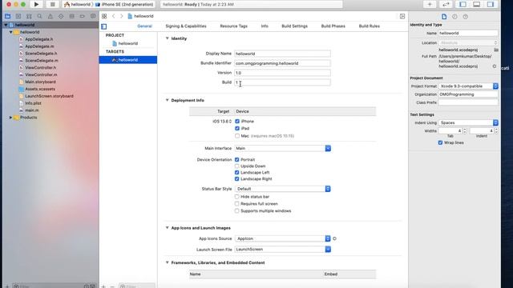513x288 pixels.
Task: Toggle the debug area panel
Action: tap(476, 4)
